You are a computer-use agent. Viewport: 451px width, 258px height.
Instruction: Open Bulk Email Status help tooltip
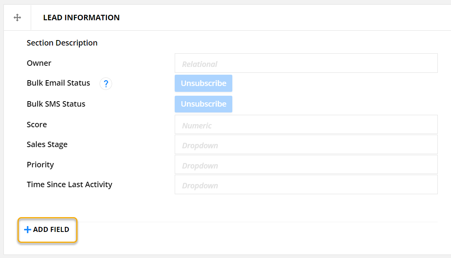point(106,84)
